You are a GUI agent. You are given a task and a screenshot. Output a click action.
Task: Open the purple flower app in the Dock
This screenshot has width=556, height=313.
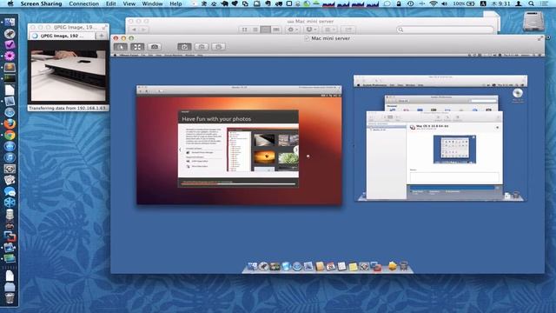[x=10, y=56]
